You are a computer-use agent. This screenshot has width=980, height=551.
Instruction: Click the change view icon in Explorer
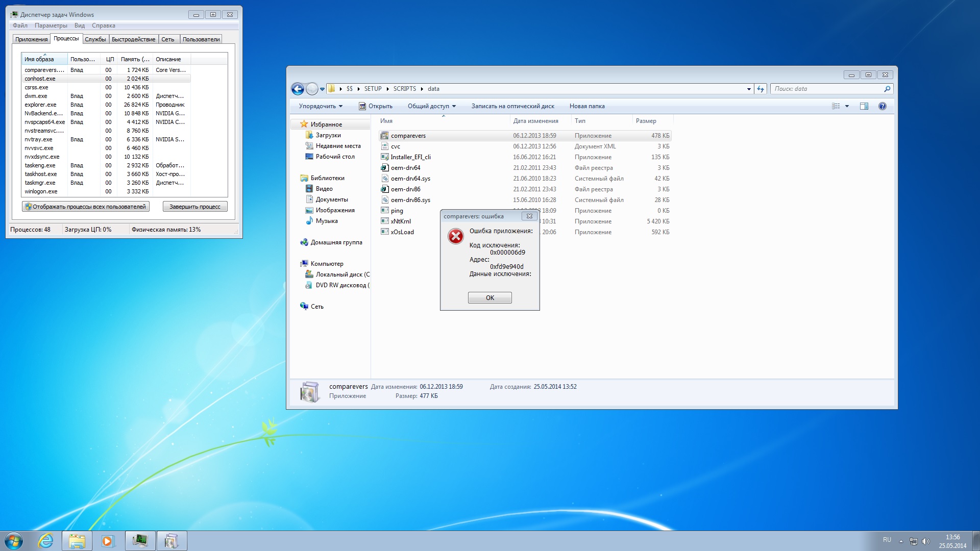pos(836,106)
